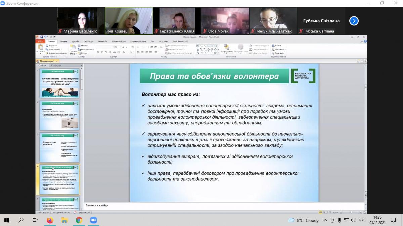Click the Save icon in quick access toolbar

41,37
